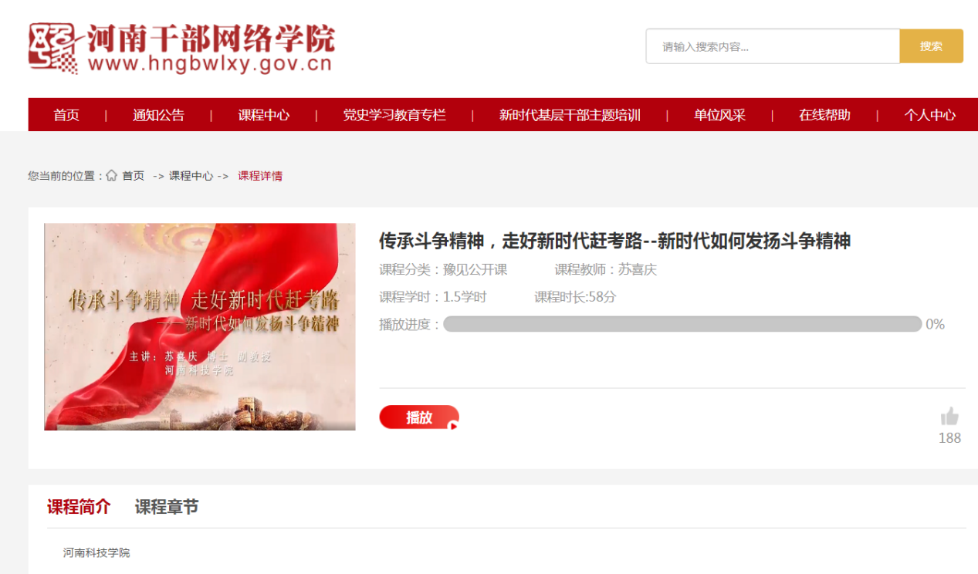Open the 单位风采 menu item
Viewport: 978px width, 574px height.
tap(719, 115)
